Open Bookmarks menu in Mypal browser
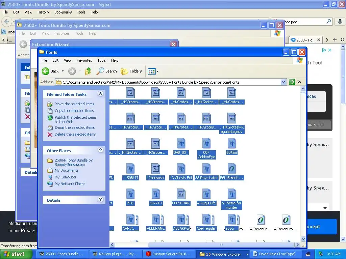346x259 pixels. tap(63, 12)
